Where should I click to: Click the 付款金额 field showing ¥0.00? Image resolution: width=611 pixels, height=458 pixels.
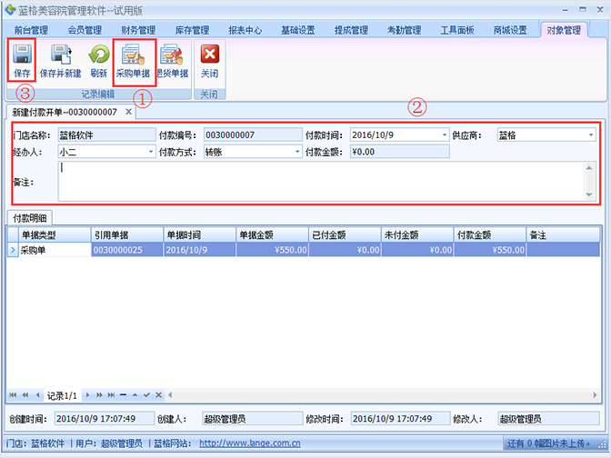(400, 152)
